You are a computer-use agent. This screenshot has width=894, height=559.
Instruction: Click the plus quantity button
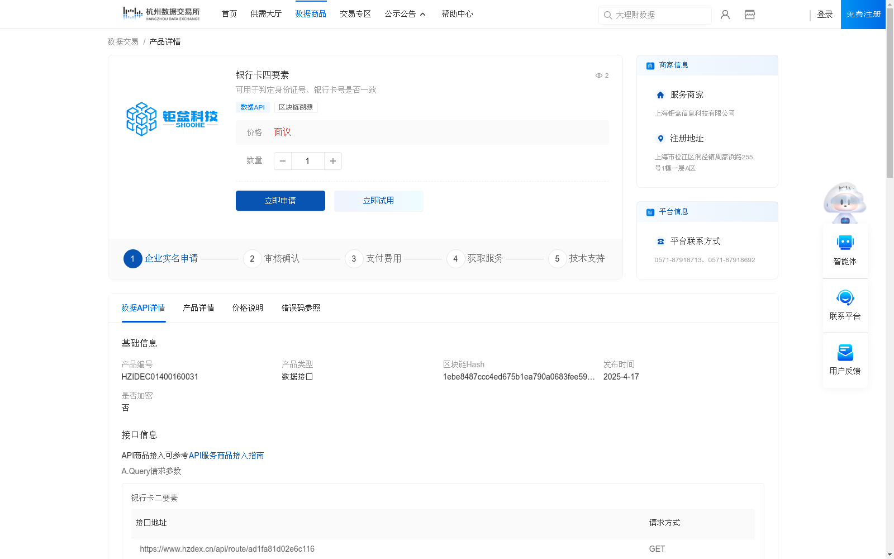click(333, 161)
